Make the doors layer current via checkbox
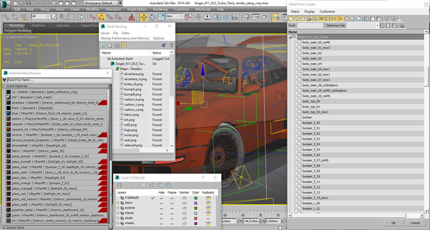Screen dimensions: 430x230 tap(153, 203)
